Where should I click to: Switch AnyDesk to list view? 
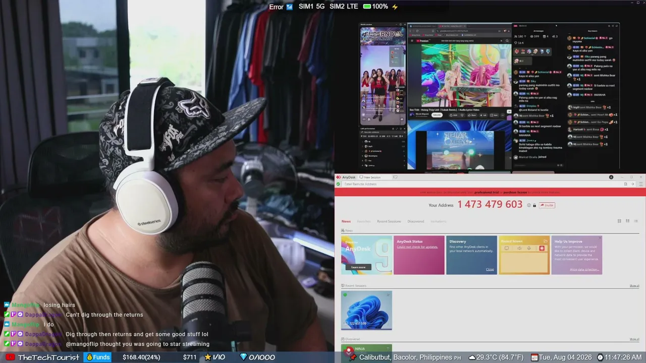click(636, 221)
